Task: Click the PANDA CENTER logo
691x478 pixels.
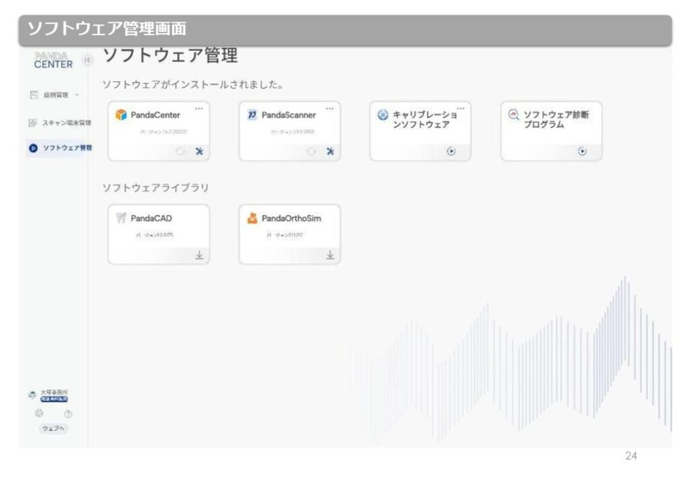Action: (x=53, y=60)
